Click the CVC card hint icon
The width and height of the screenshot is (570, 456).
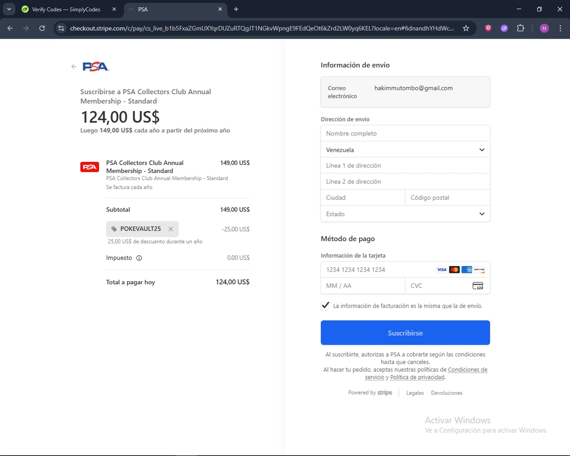pyautogui.click(x=478, y=286)
